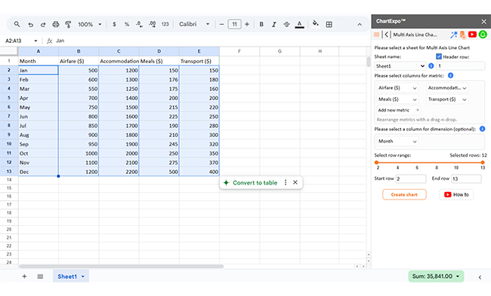Open the text color picker
This screenshot has width=491, height=296.
coord(300,24)
